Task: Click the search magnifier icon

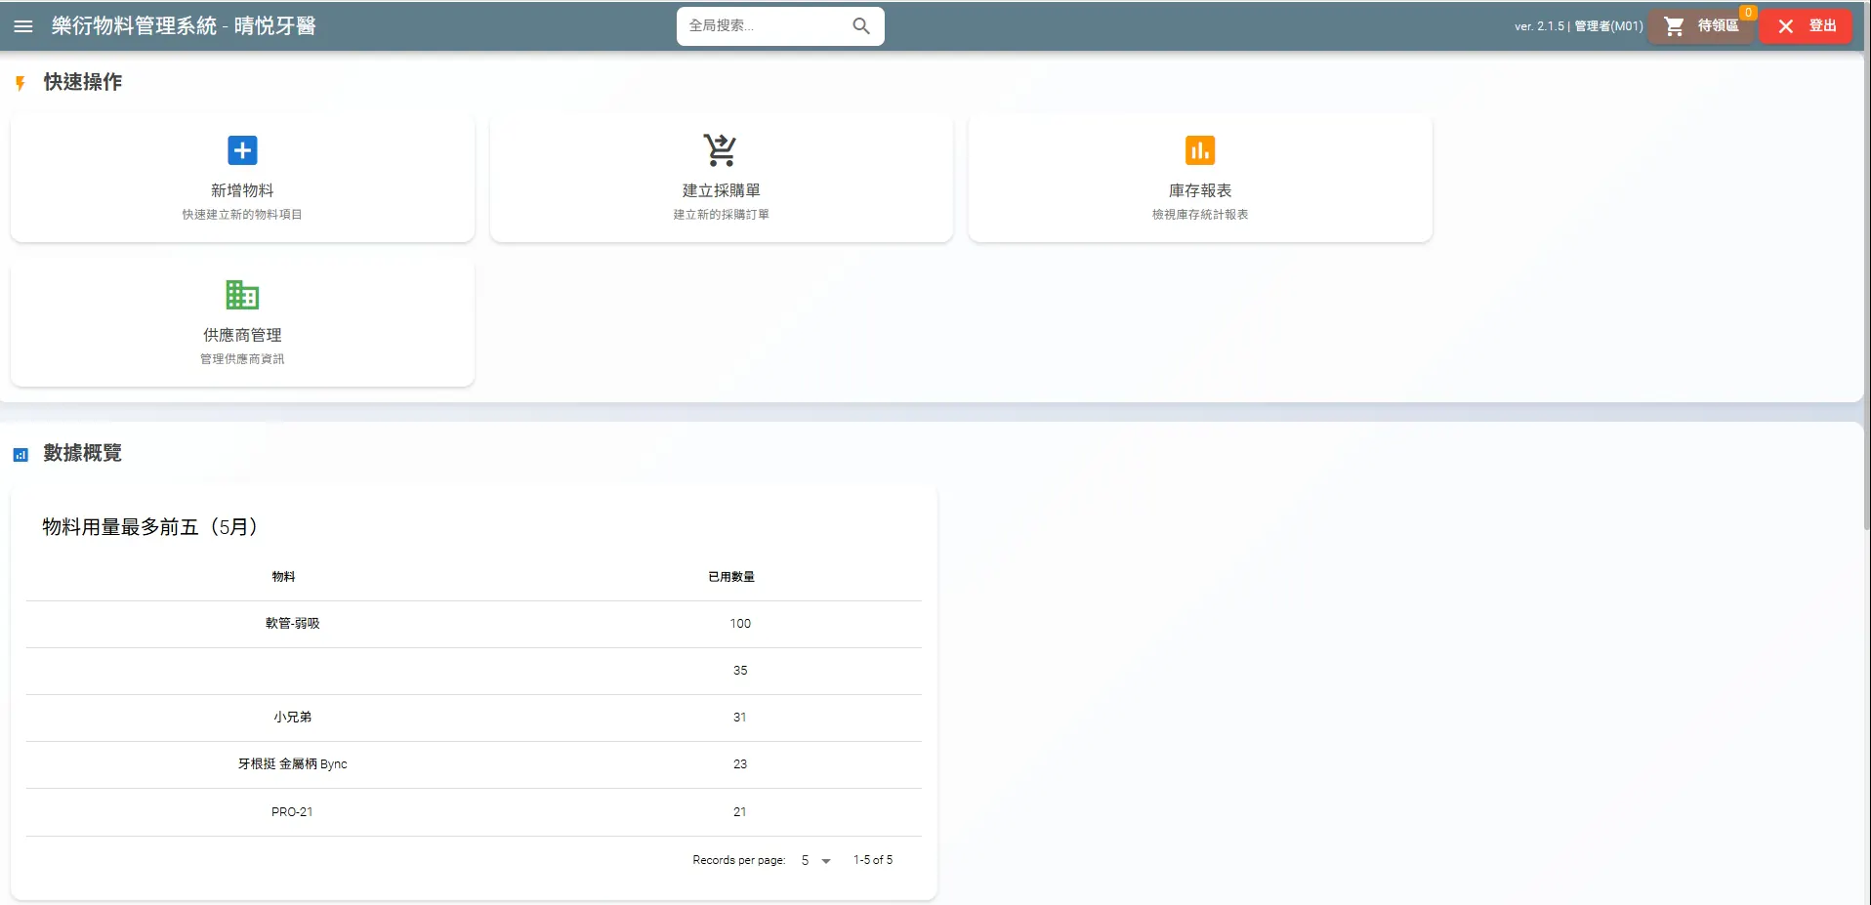Action: pyautogui.click(x=861, y=26)
